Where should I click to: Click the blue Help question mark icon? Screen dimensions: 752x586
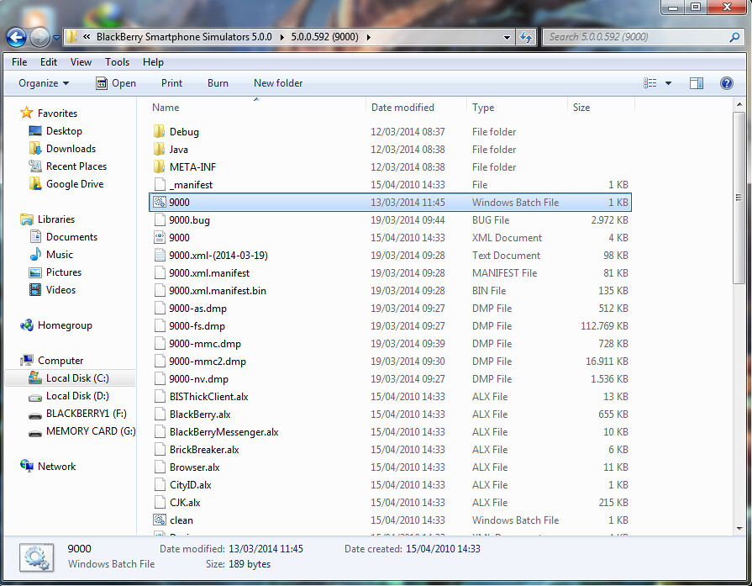727,83
